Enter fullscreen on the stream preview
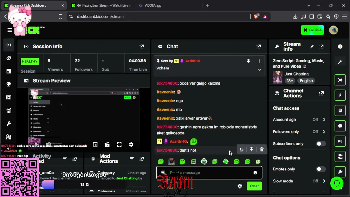The image size is (350, 197). 119,144
